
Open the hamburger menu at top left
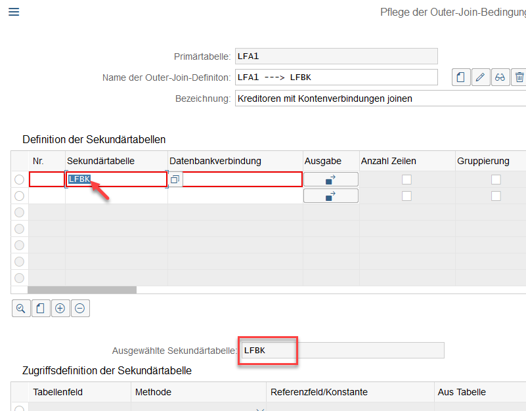(x=13, y=12)
